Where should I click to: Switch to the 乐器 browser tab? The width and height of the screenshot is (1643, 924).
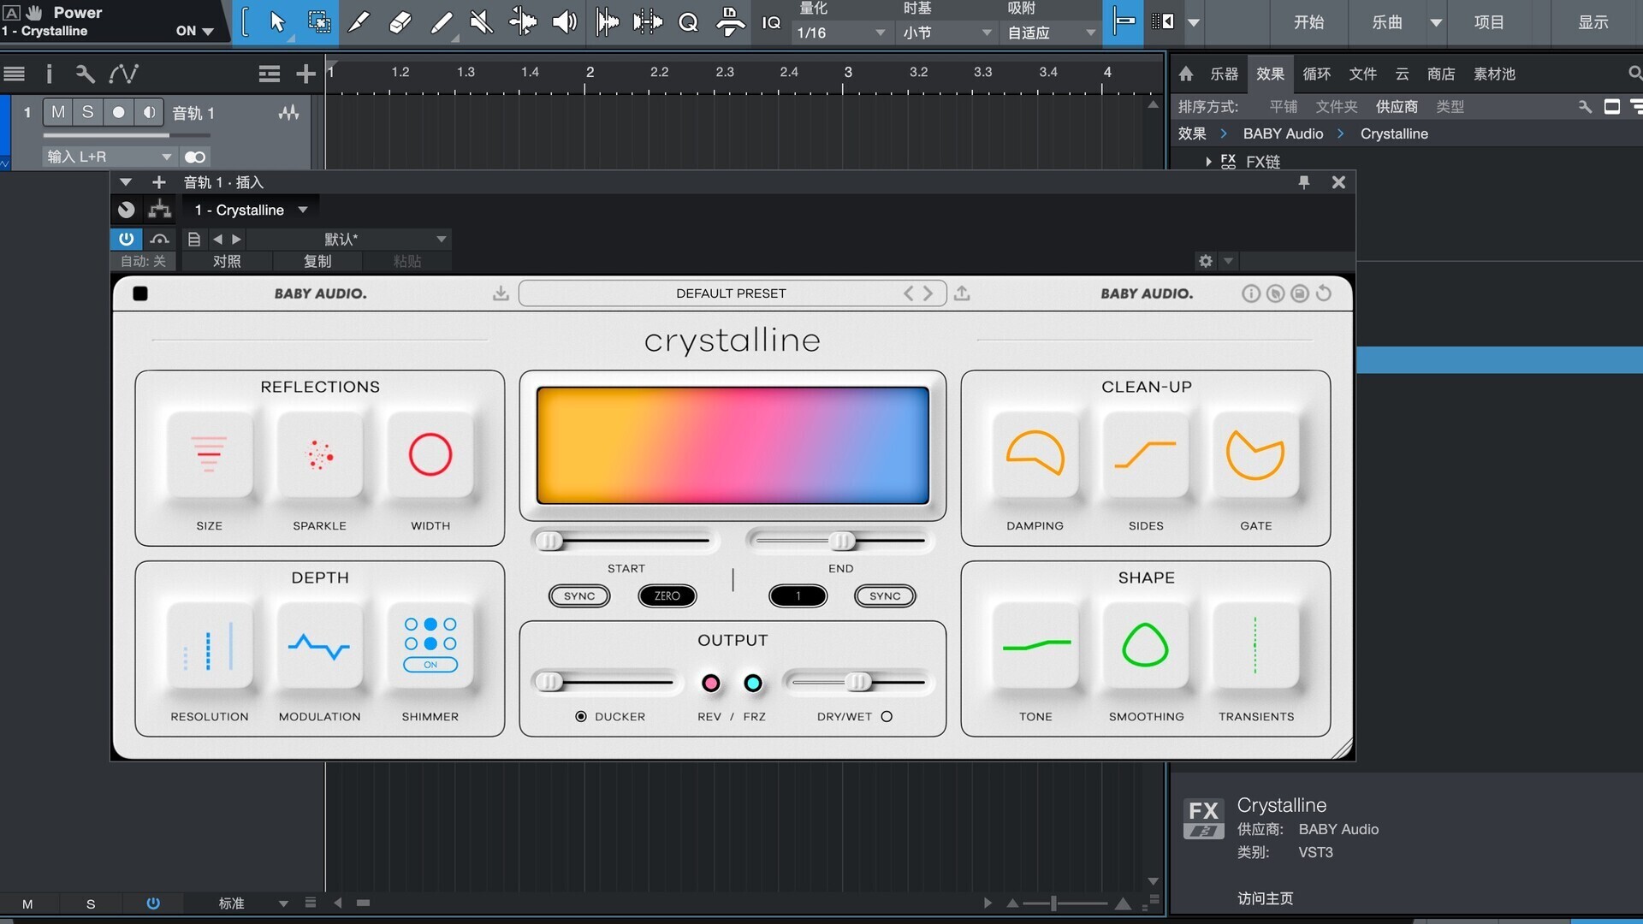(x=1224, y=74)
